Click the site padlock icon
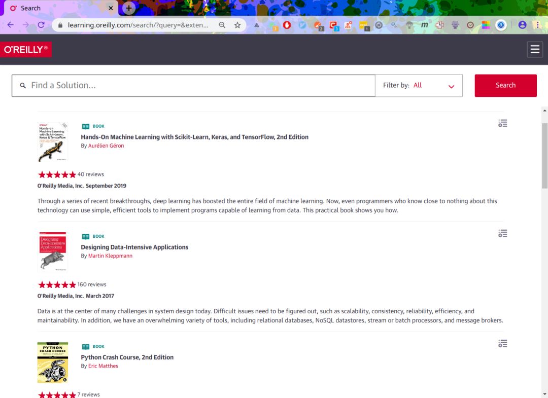The image size is (548, 398). click(60, 25)
